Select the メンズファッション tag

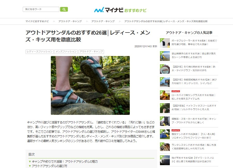(x=66, y=52)
